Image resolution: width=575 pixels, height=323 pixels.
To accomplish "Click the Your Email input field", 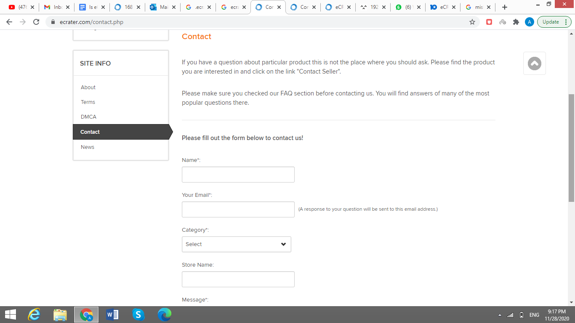I will [238, 209].
